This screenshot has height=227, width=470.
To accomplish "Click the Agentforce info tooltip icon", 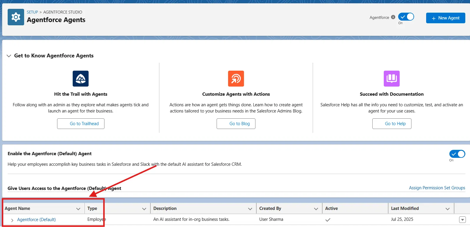I will click(393, 17).
